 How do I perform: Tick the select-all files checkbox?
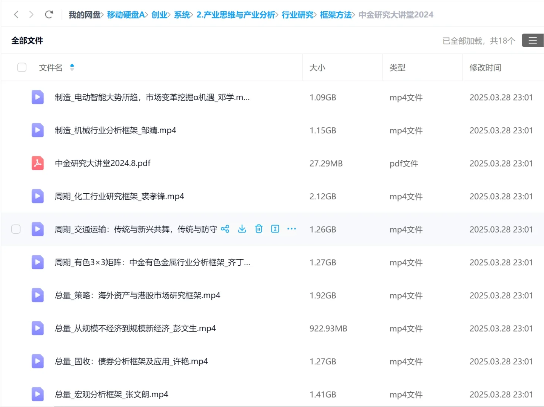click(22, 67)
